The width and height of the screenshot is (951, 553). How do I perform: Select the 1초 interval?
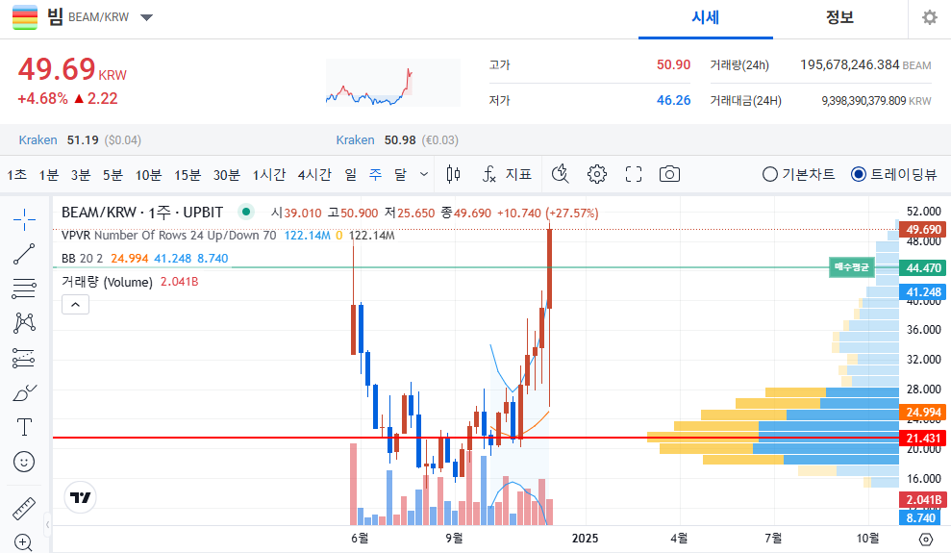[17, 175]
